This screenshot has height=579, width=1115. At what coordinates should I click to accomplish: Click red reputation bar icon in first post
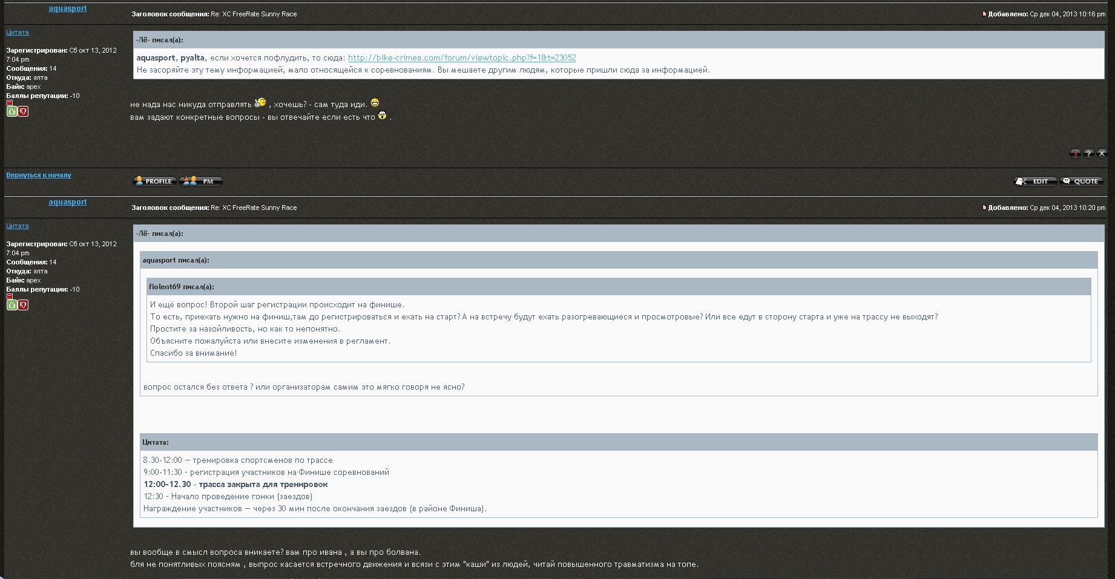click(x=10, y=103)
